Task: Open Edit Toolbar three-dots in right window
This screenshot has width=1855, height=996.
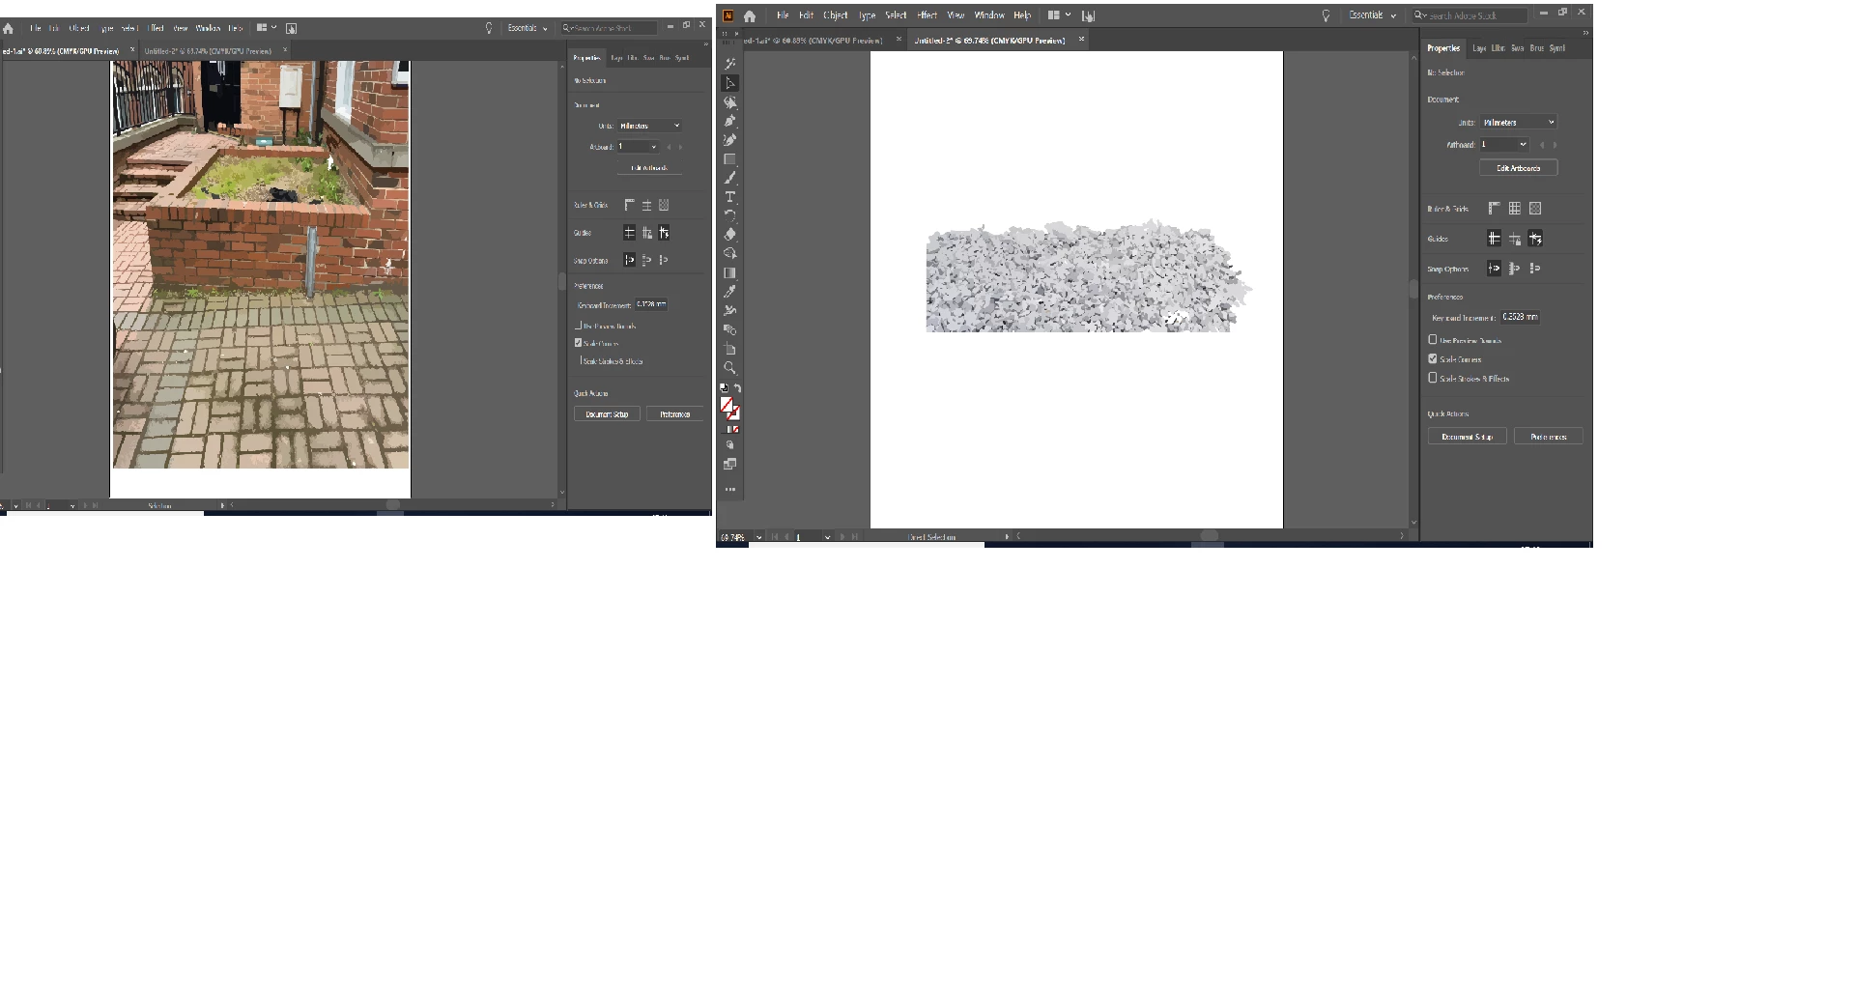Action: click(x=730, y=490)
